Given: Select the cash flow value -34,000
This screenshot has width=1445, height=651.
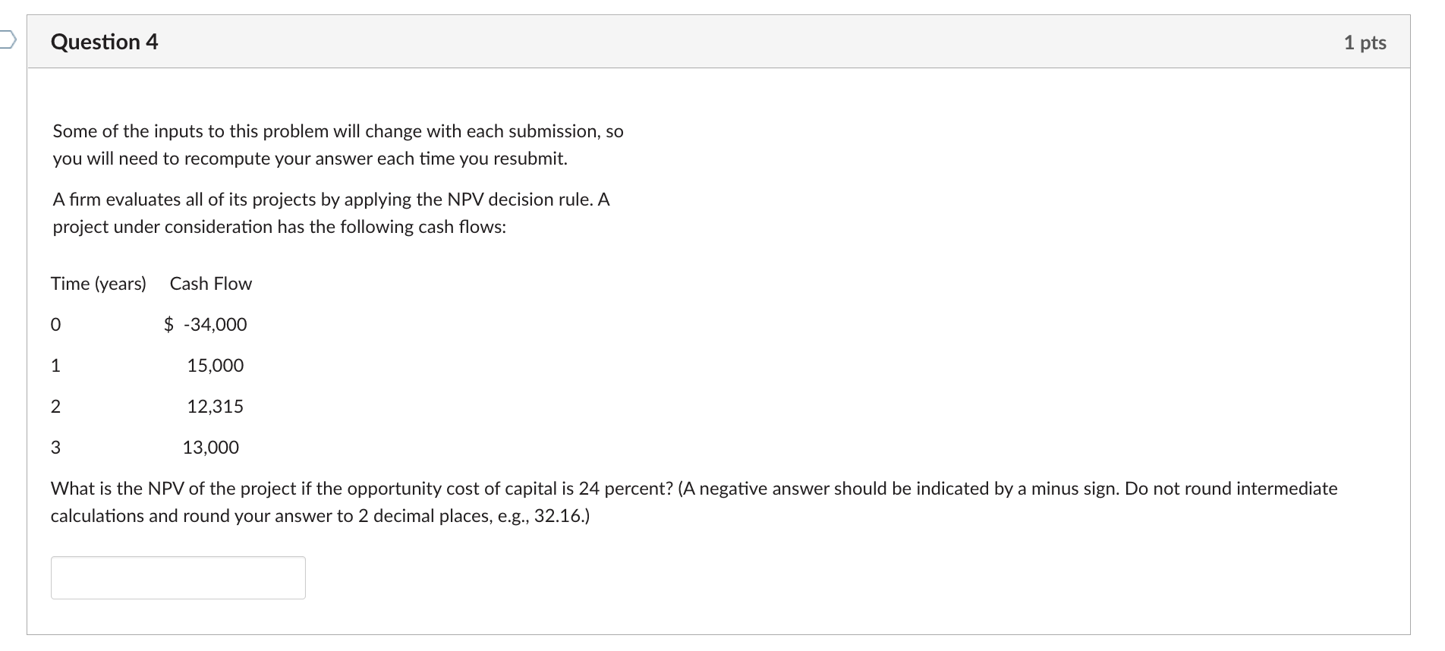Looking at the screenshot, I should (x=215, y=324).
